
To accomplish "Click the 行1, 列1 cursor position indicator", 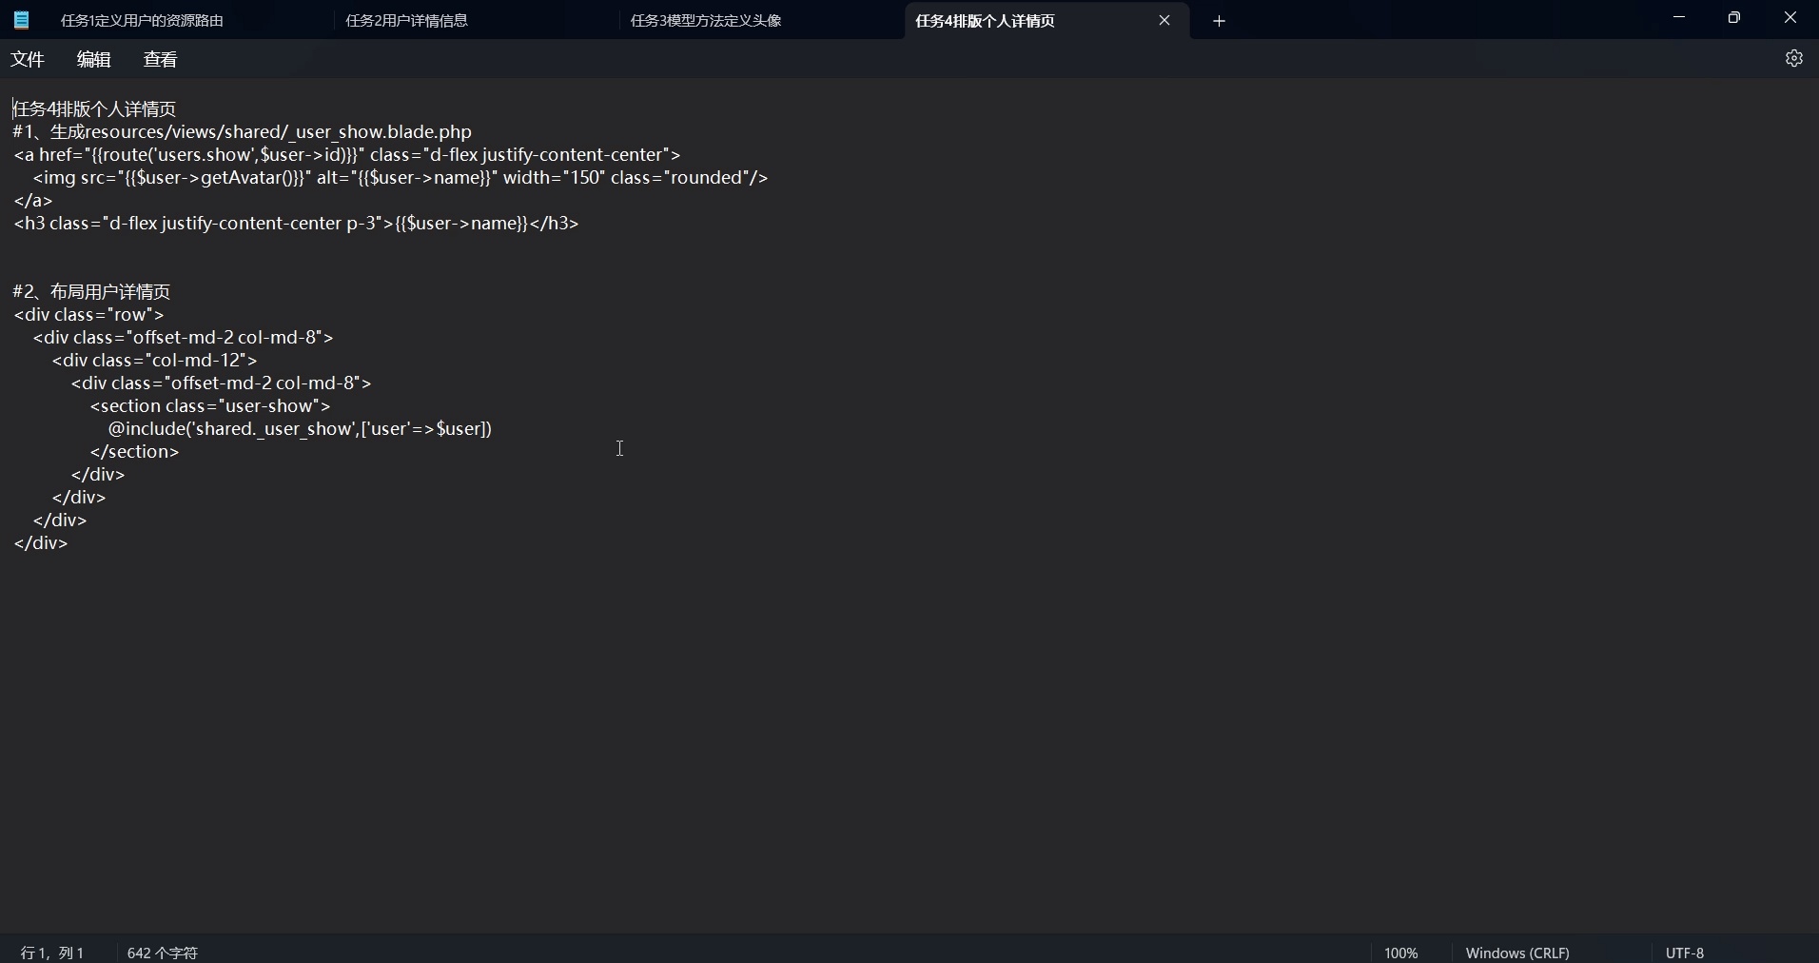I will pyautogui.click(x=52, y=953).
